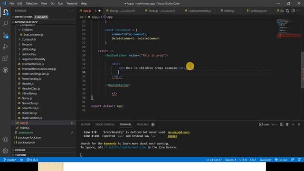The image size is (304, 171).
Task: Open the Output panel tab
Action: [85, 124]
